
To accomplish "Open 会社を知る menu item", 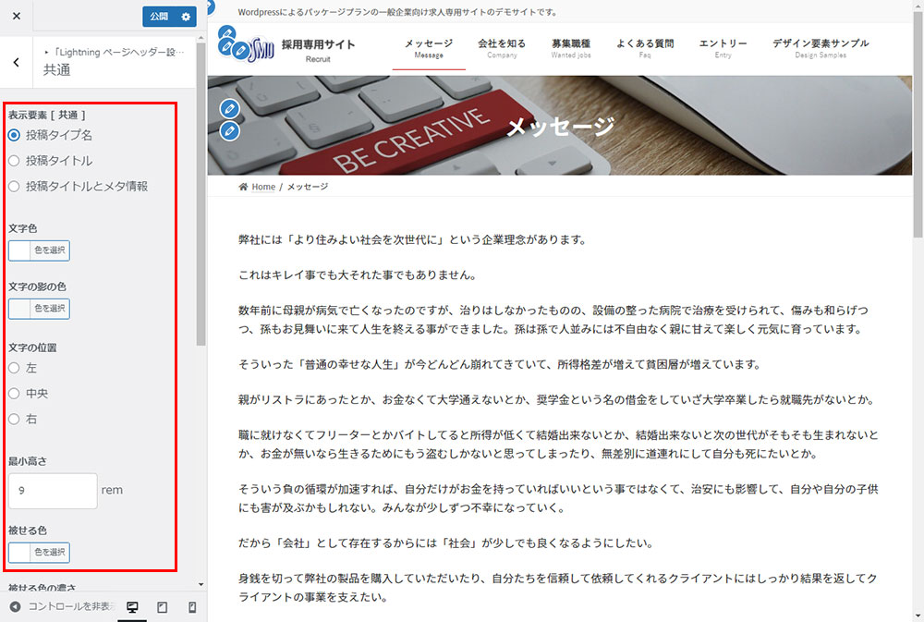I will [x=502, y=48].
